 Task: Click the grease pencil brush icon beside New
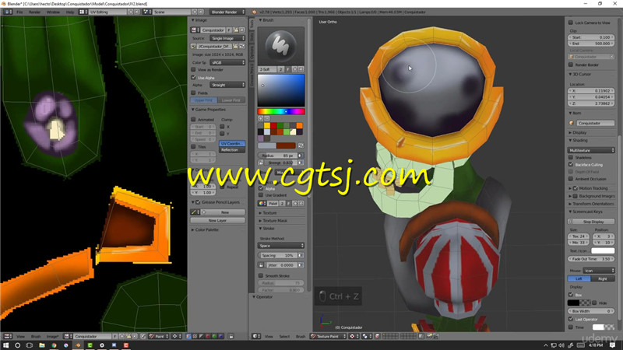(194, 212)
